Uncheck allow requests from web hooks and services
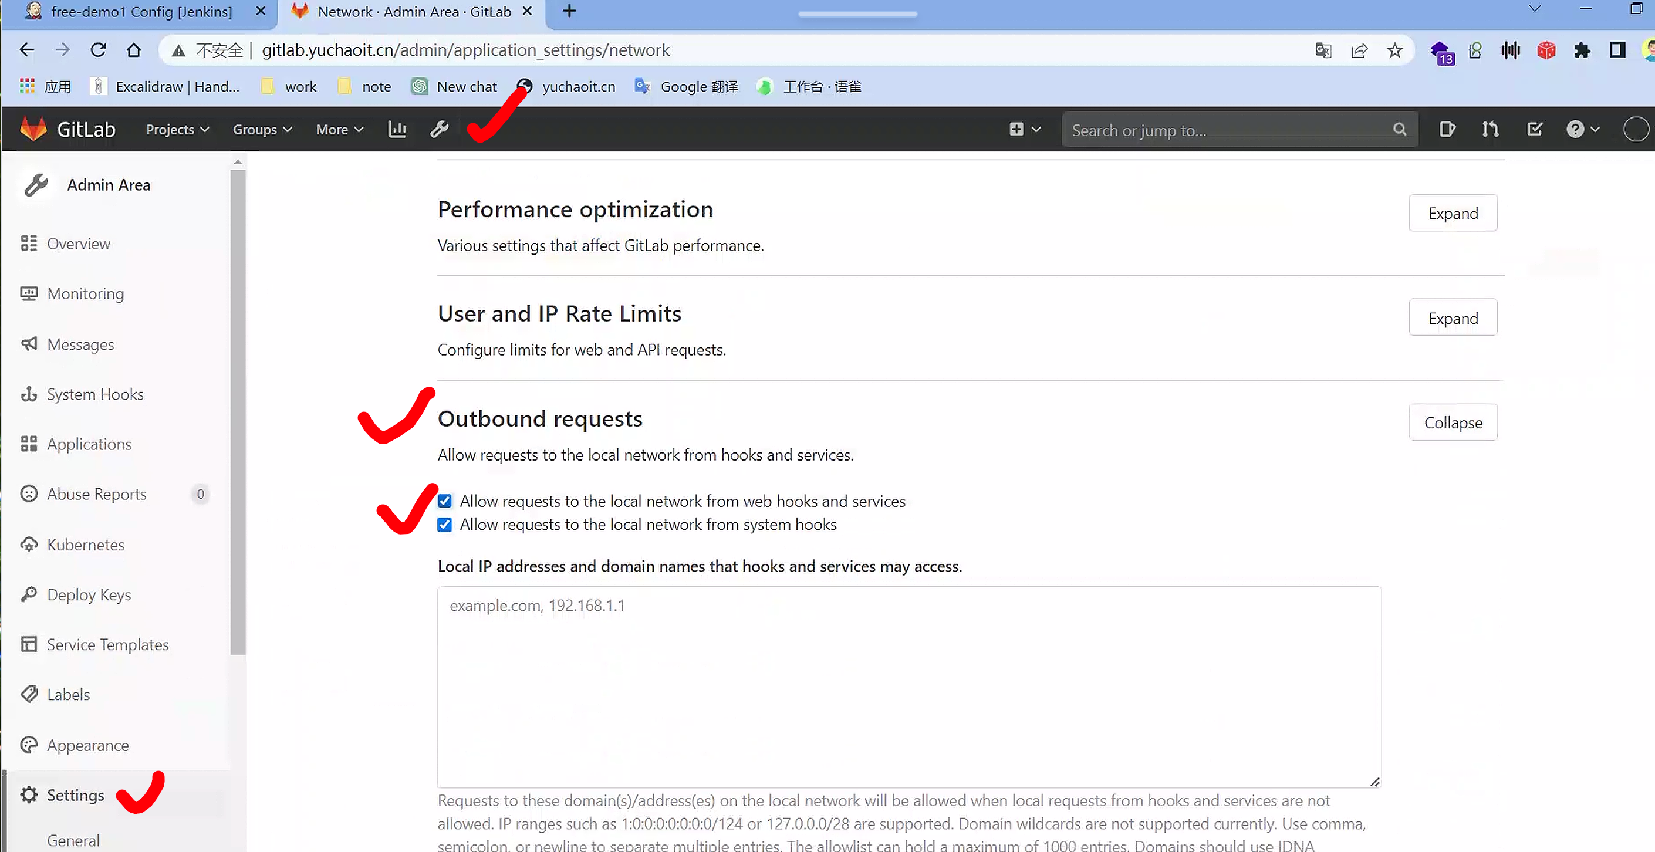1655x852 pixels. (445, 501)
